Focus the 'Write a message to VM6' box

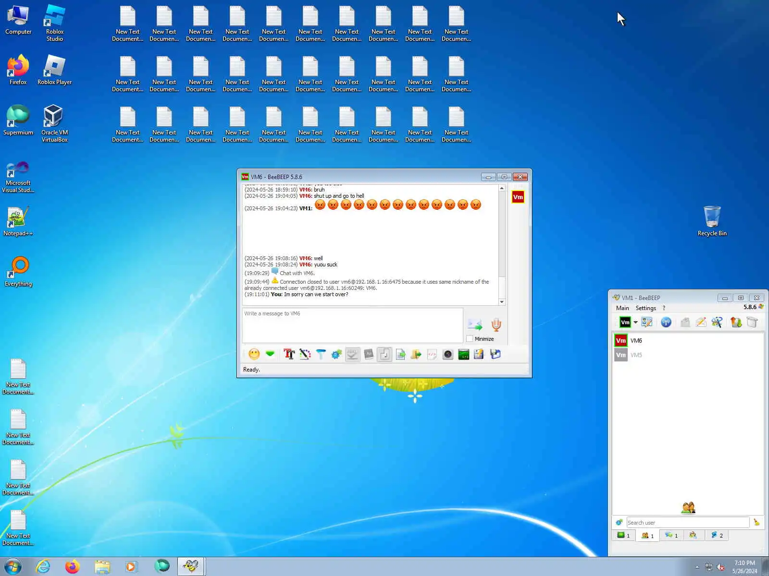[352, 325]
